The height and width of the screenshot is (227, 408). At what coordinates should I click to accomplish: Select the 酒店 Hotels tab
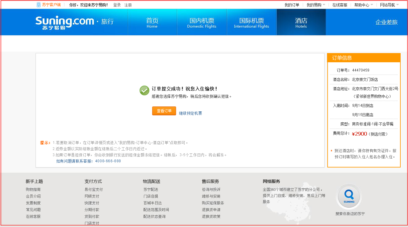(301, 22)
